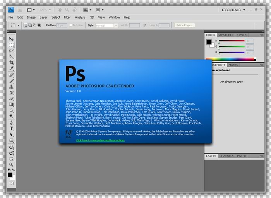Open the Filter menu

[67, 17]
